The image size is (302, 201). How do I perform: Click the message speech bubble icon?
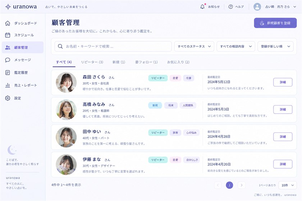tap(8, 60)
